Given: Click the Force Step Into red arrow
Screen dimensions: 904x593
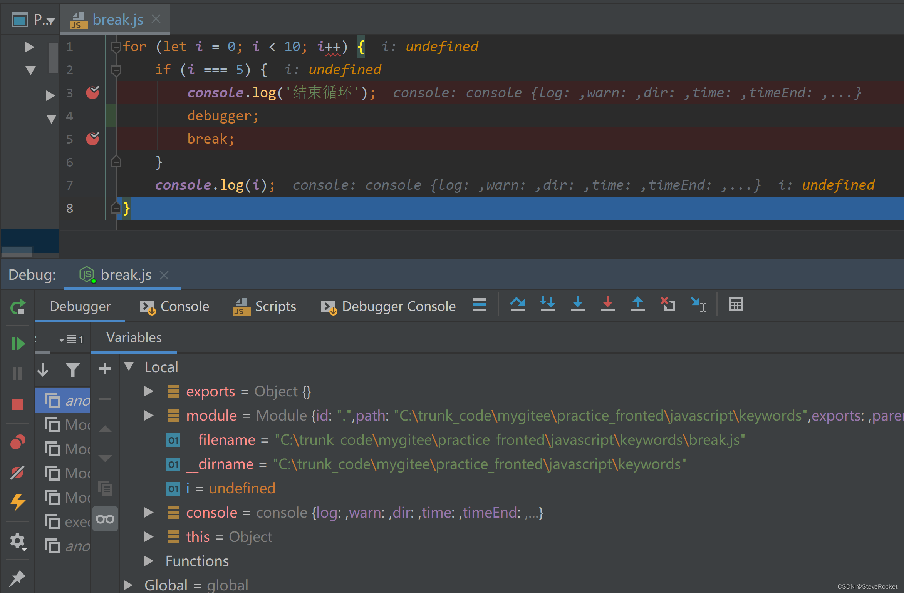Looking at the screenshot, I should point(607,304).
